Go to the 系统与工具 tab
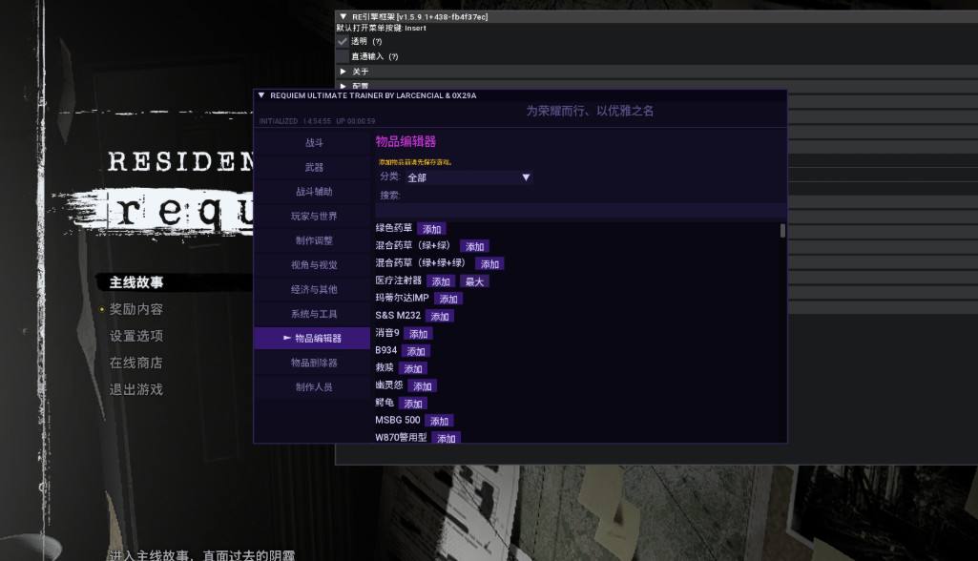 click(x=313, y=314)
